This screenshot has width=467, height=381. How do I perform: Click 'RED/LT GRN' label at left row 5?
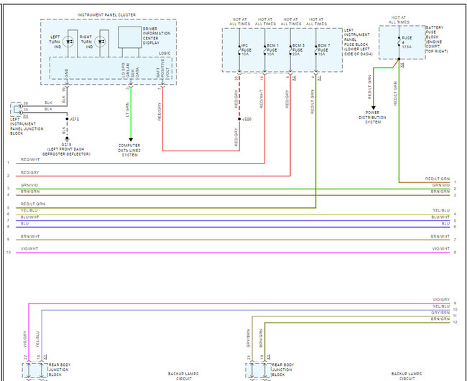[x=33, y=204]
